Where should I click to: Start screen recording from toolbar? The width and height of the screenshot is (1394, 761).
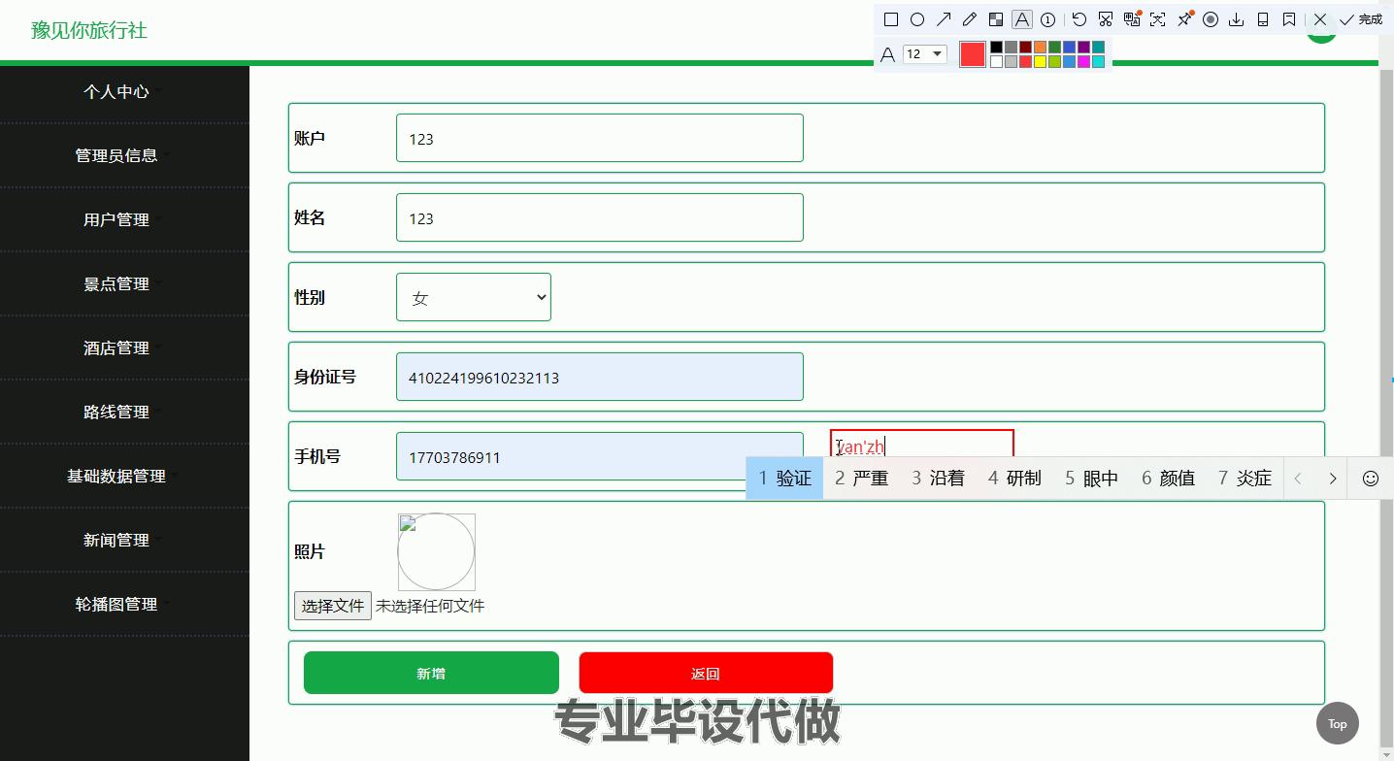pos(1211,19)
